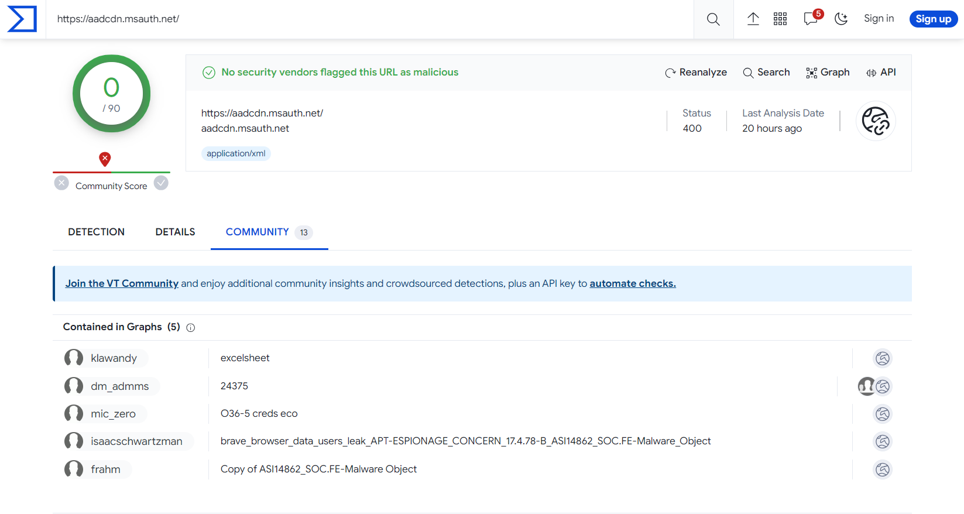Click the Search action beside Reanalyze
This screenshot has width=964, height=514.
(766, 72)
